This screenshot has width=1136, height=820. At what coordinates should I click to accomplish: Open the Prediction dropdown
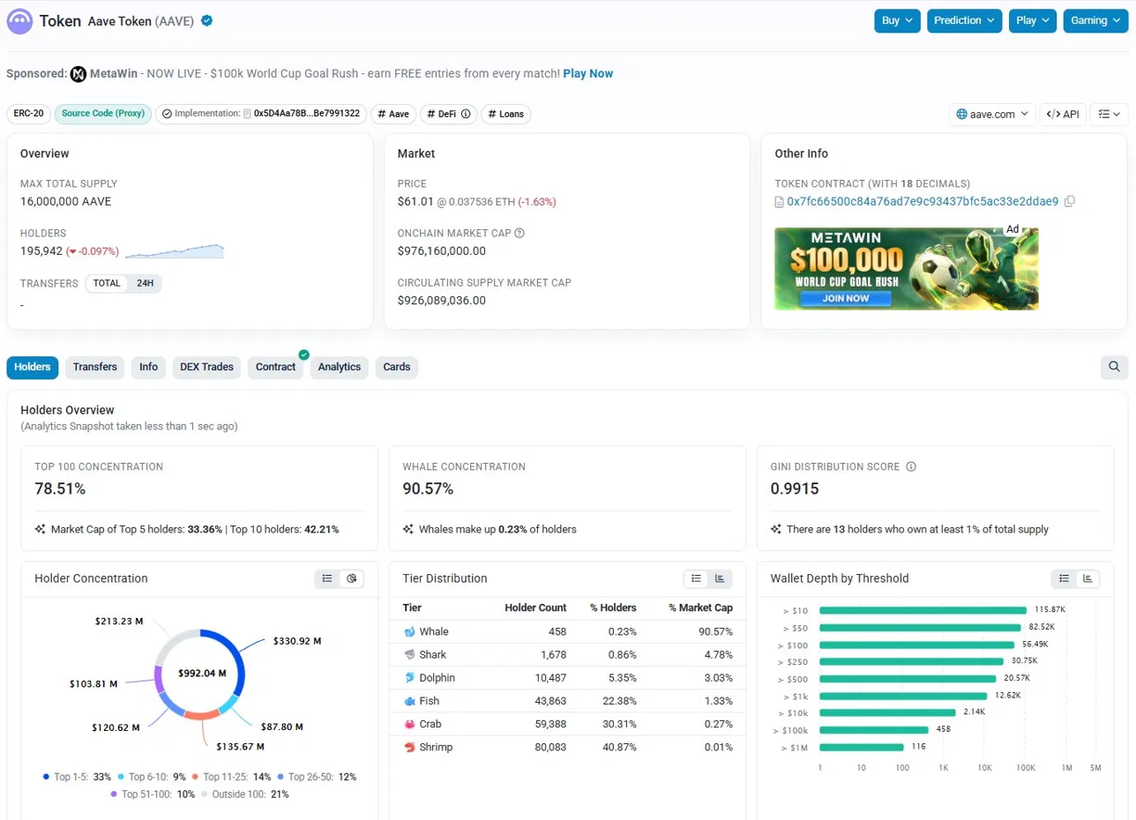click(965, 20)
